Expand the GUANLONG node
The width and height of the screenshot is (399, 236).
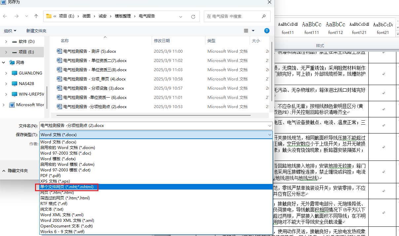tap(6, 73)
